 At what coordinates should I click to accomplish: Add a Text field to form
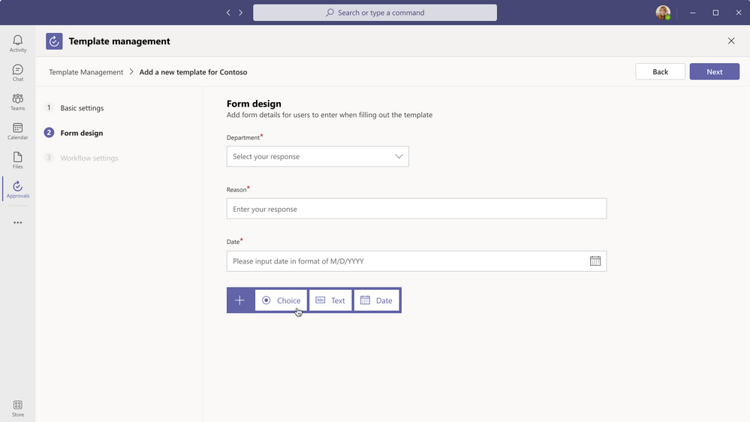point(330,300)
